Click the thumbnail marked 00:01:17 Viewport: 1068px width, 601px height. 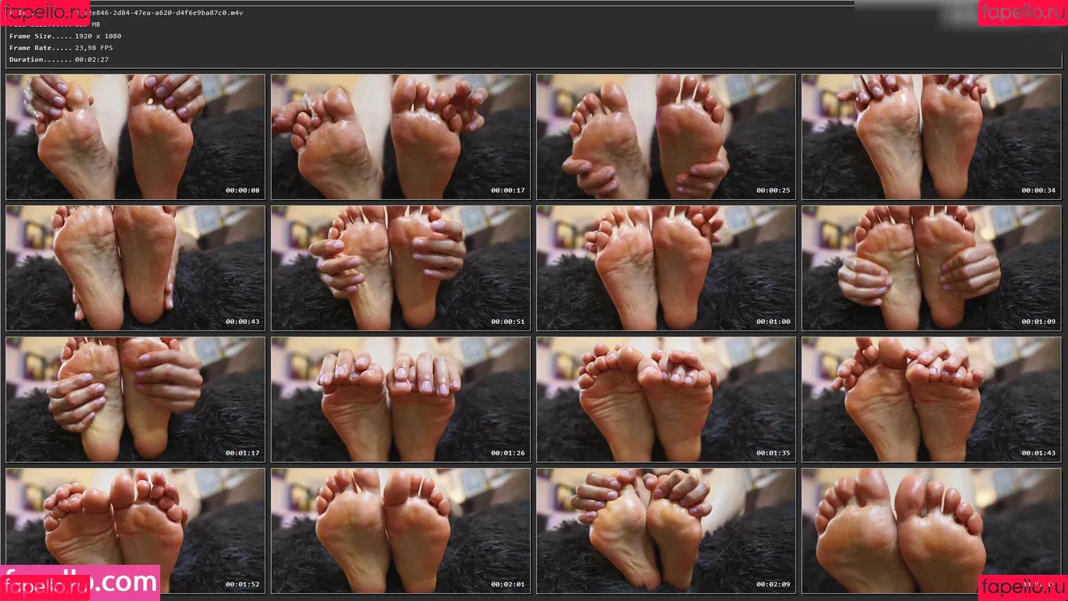(x=136, y=399)
